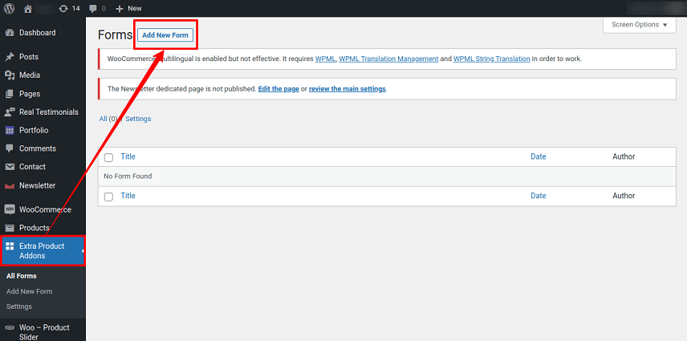687x341 pixels.
Task: Click the Pages icon in sidebar
Action: click(10, 94)
